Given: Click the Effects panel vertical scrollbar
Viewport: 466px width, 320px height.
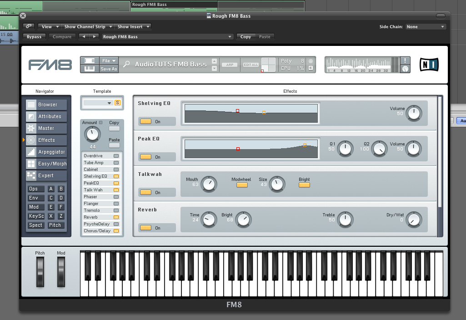Looking at the screenshot, I should (440, 152).
